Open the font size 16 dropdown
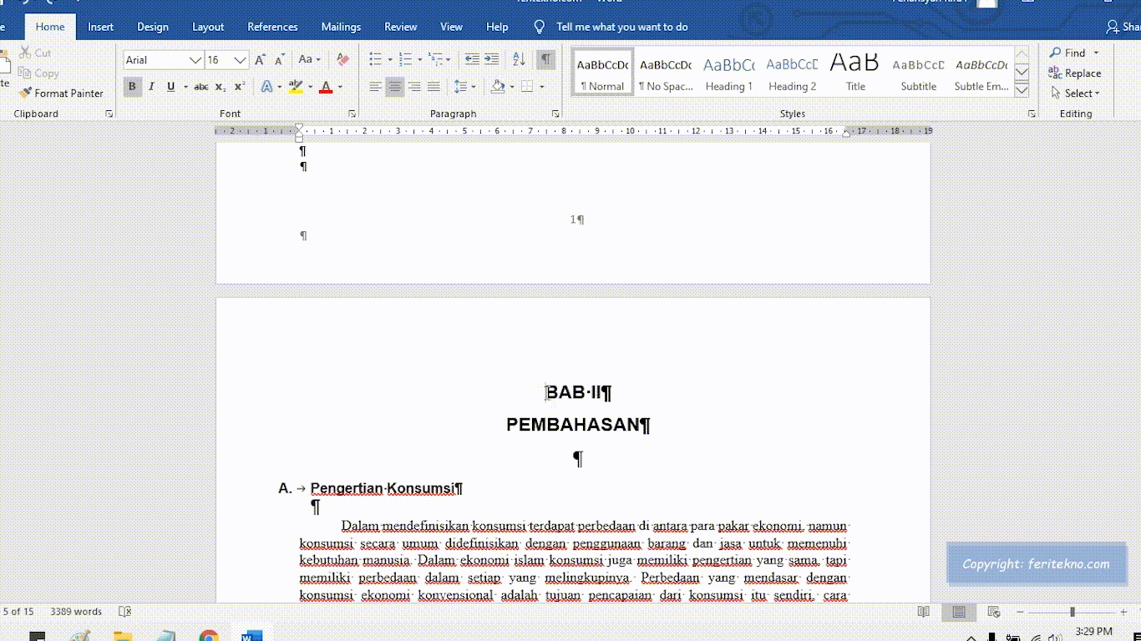 240,60
